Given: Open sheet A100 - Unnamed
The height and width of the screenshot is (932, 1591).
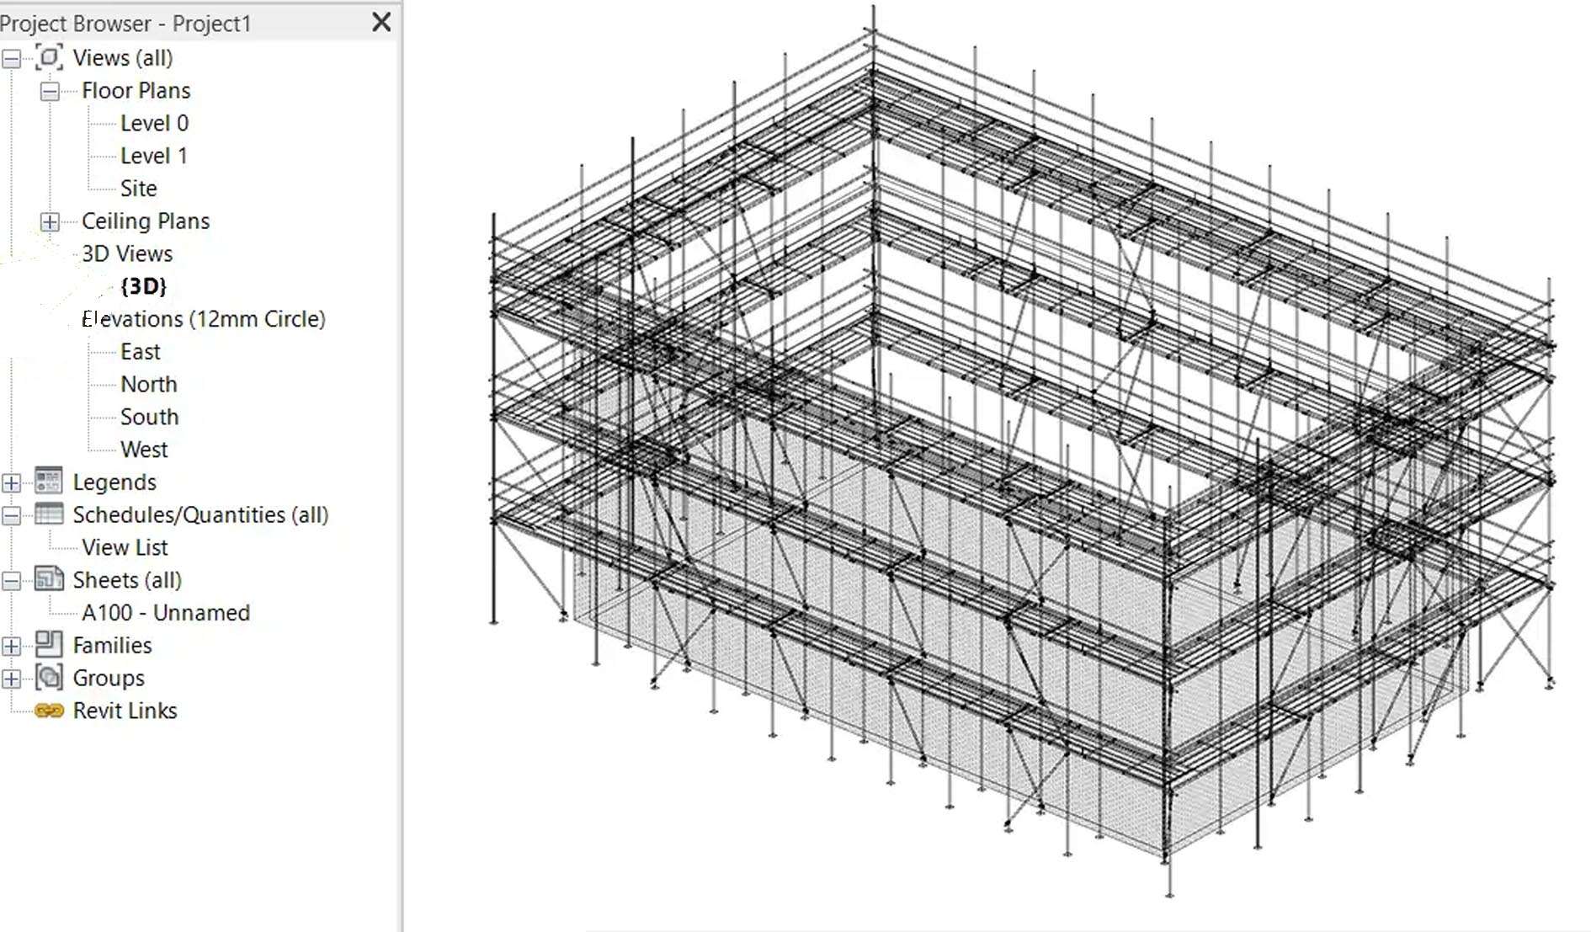Looking at the screenshot, I should click(166, 613).
